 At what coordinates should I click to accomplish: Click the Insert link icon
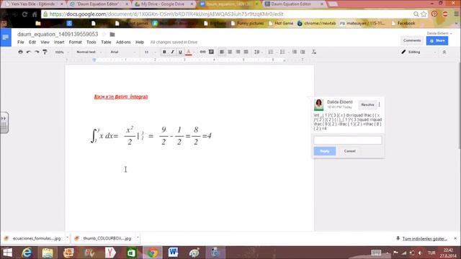(x=202, y=52)
